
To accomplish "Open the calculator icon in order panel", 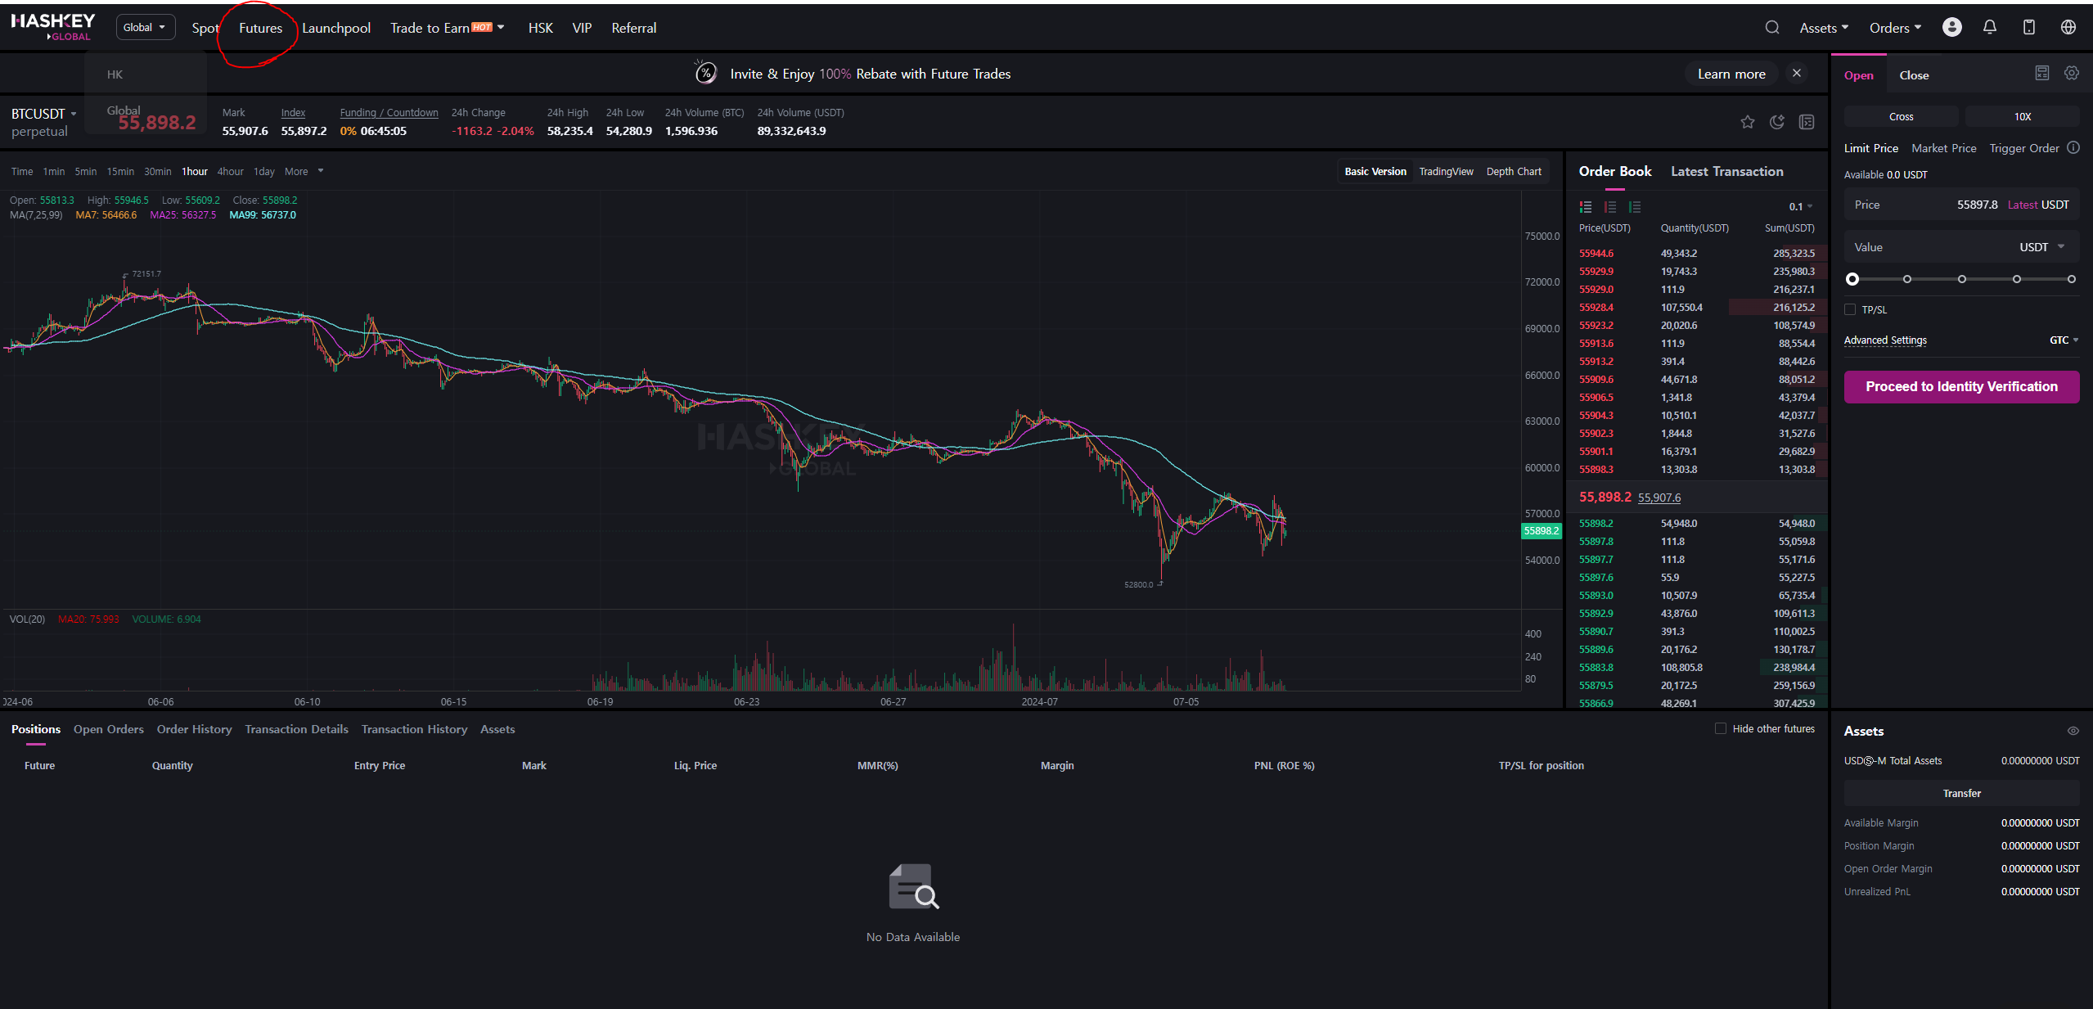I will coord(2042,73).
